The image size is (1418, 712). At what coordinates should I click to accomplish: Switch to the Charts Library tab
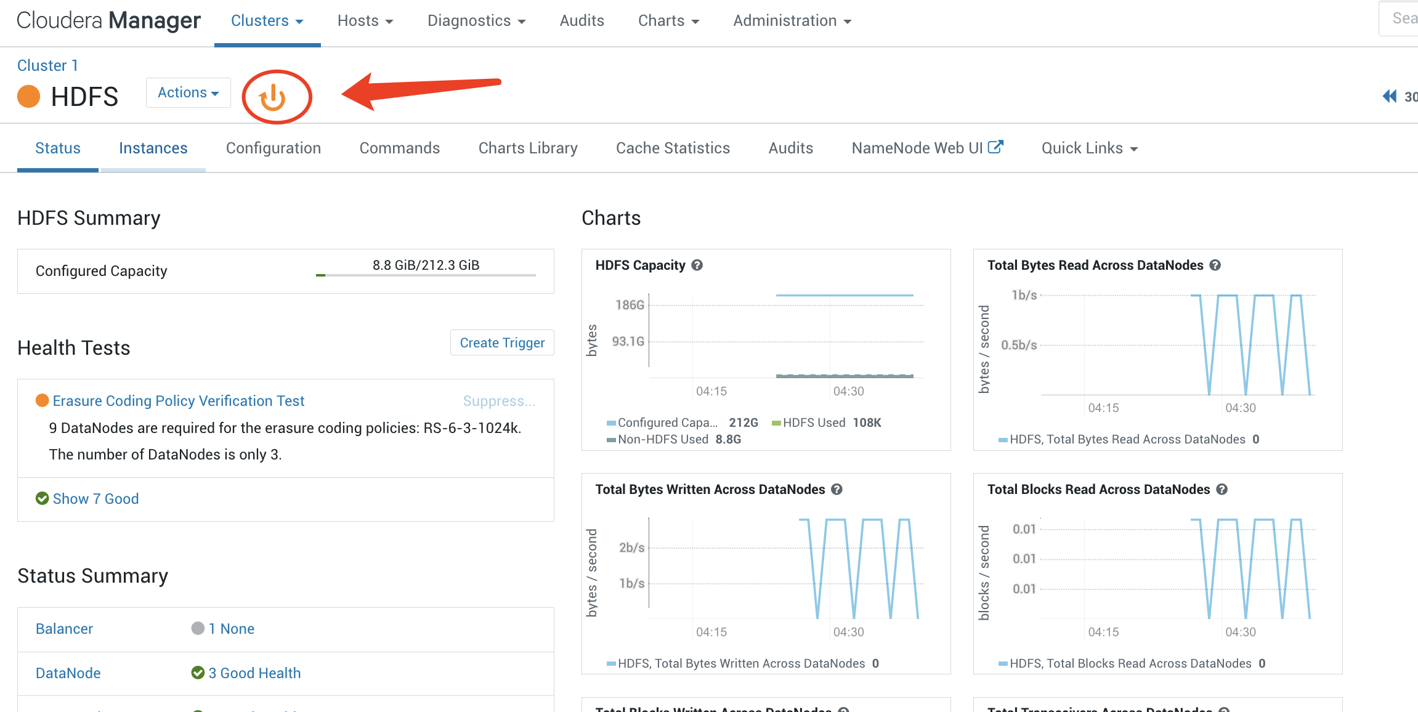[528, 148]
